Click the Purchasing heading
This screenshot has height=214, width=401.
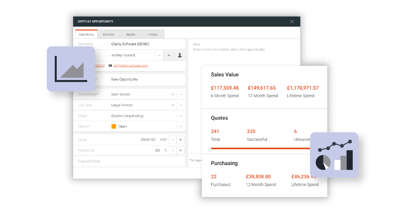tap(224, 163)
